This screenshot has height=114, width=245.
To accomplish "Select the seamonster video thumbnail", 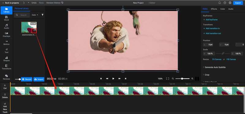I will [x=29, y=27].
